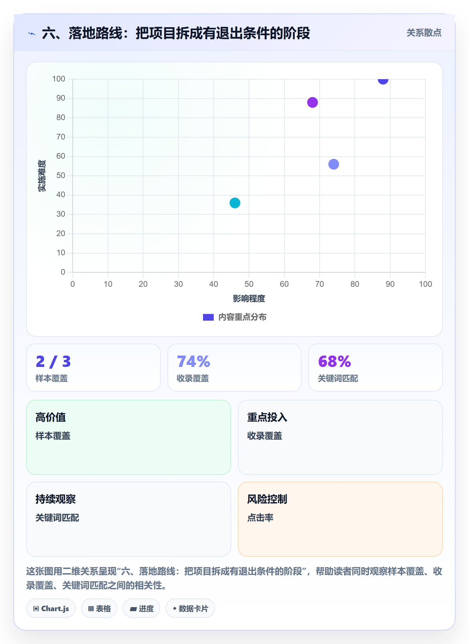The height and width of the screenshot is (644, 469).
Task: Click the 关系散点 label in header
Action: [424, 33]
